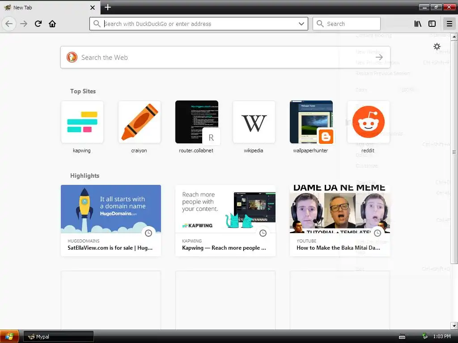Viewport: 458px width, 343px height.
Task: Reload the current page
Action: coord(38,24)
